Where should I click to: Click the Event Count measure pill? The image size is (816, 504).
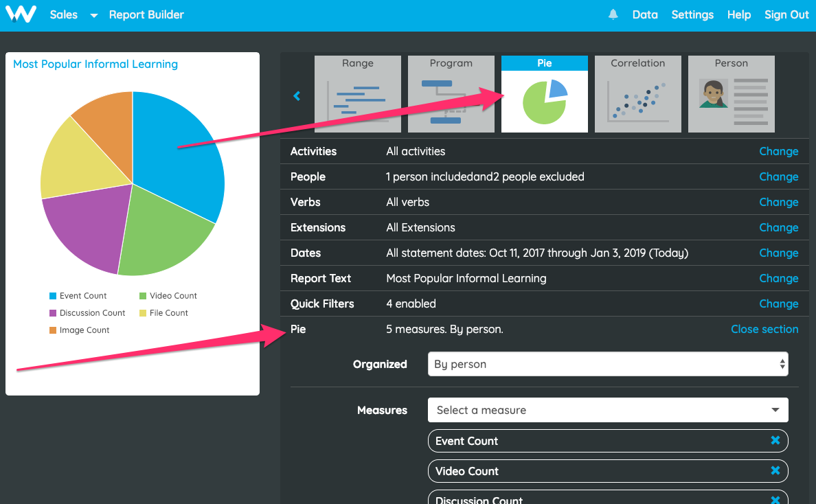click(x=608, y=441)
